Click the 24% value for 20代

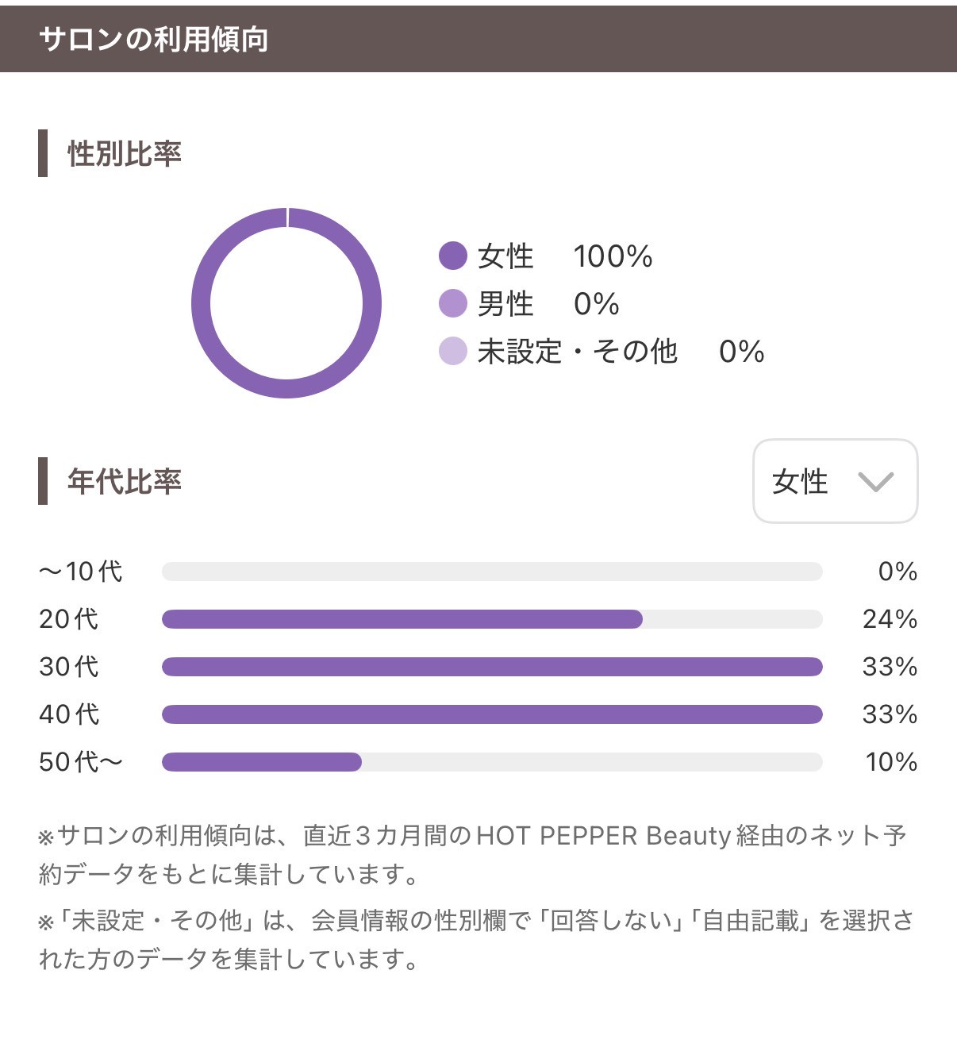pyautogui.click(x=890, y=619)
